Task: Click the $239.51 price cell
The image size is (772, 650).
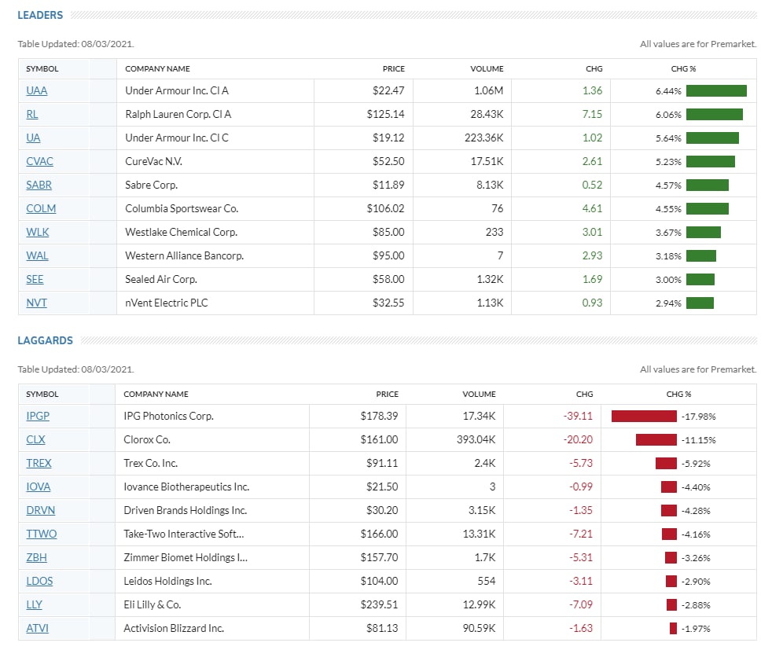Action: [x=379, y=605]
